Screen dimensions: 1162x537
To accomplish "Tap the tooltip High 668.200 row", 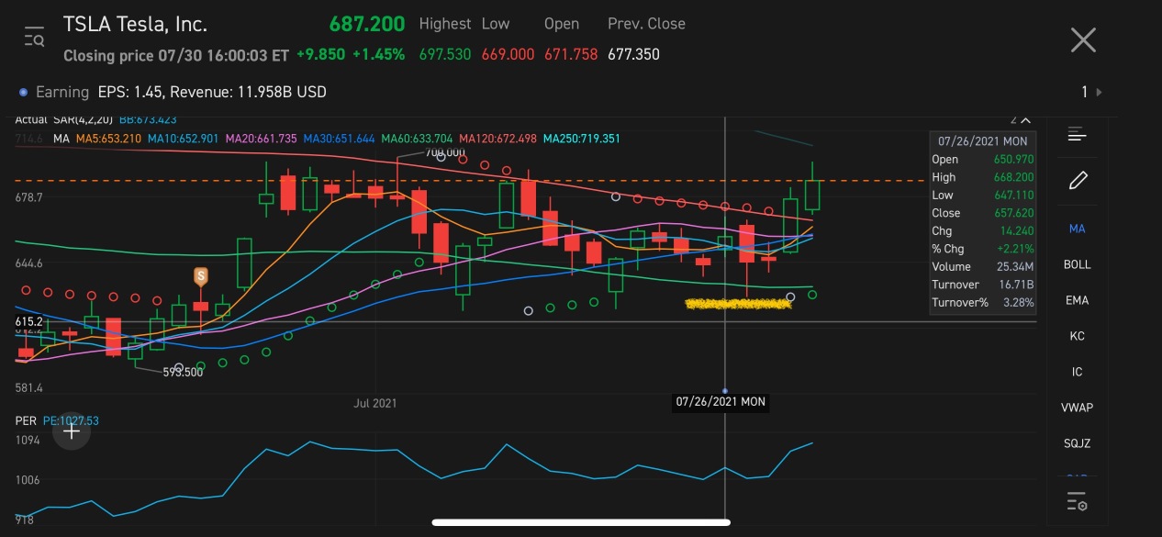I will click(x=982, y=177).
